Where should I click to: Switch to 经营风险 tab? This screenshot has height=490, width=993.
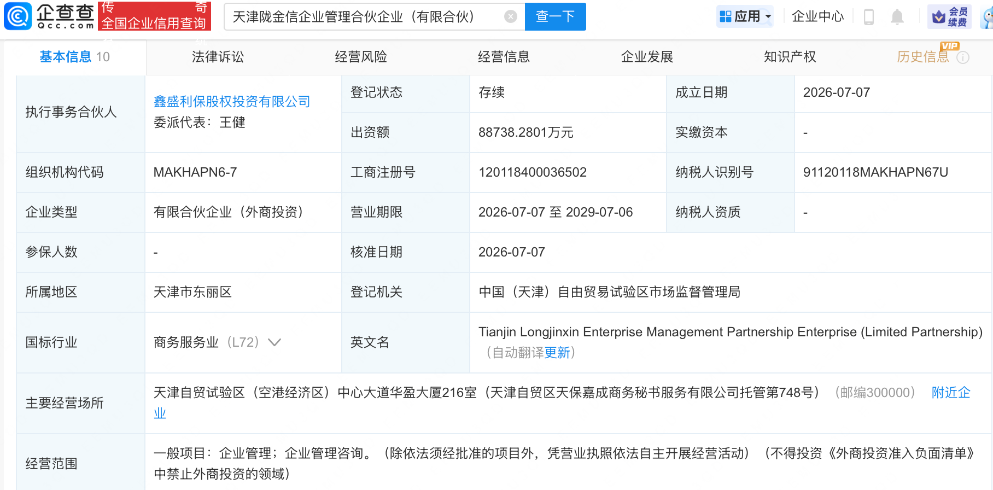pyautogui.click(x=361, y=57)
